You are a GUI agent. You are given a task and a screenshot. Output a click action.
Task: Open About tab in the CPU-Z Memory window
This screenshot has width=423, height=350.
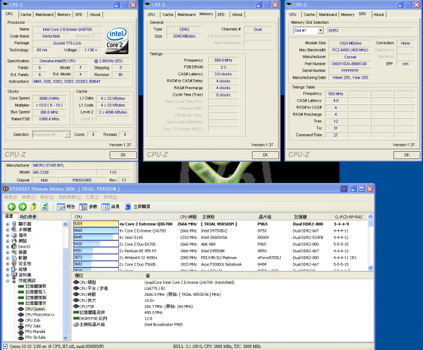[x=237, y=15]
